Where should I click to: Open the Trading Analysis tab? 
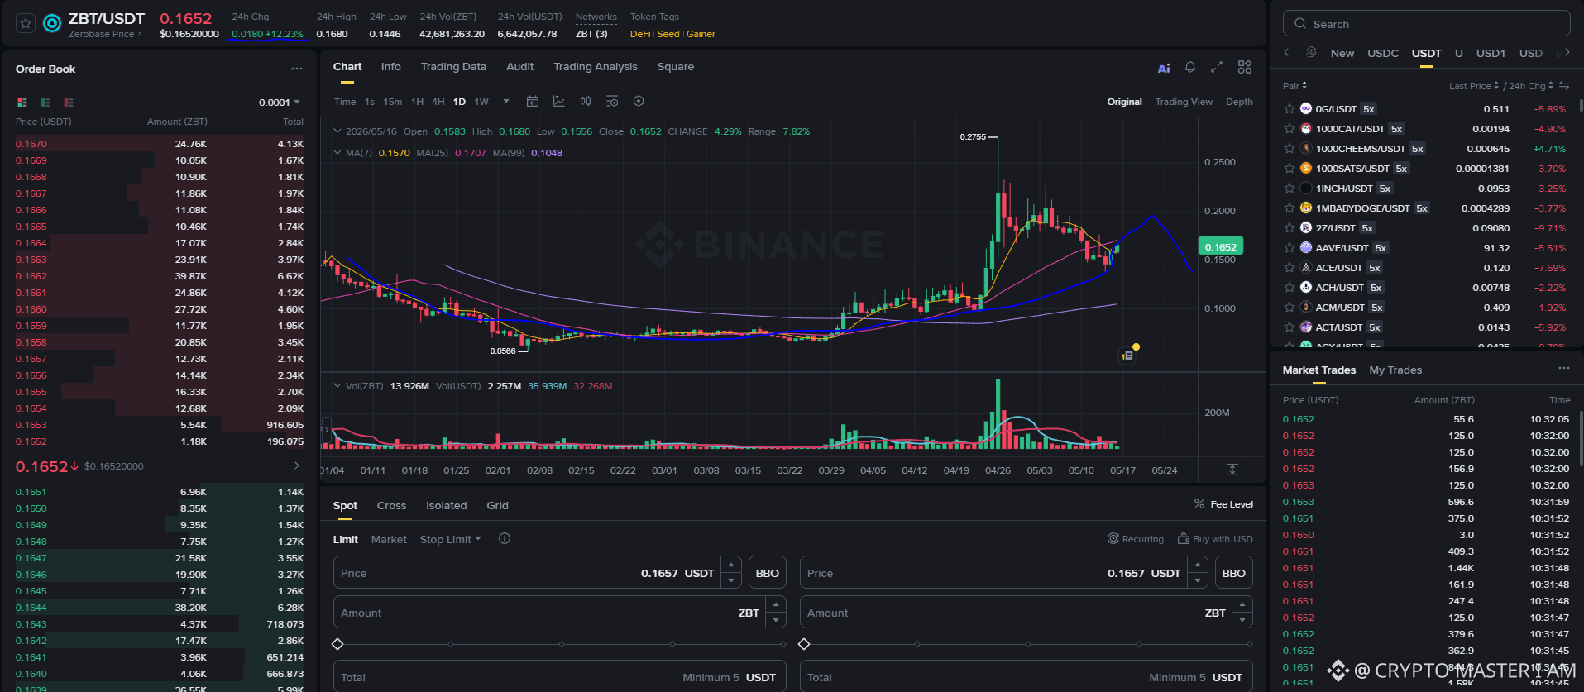(x=596, y=67)
